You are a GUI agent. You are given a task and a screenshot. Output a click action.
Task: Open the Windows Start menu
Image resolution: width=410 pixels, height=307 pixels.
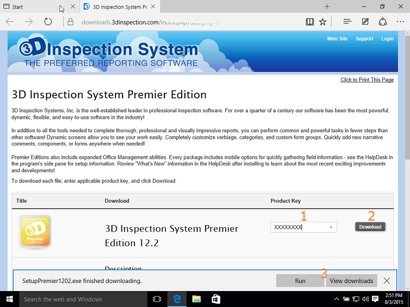point(9,299)
